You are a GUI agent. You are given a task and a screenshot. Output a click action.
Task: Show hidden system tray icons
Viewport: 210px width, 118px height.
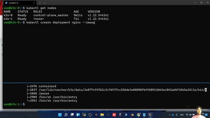tap(169, 115)
